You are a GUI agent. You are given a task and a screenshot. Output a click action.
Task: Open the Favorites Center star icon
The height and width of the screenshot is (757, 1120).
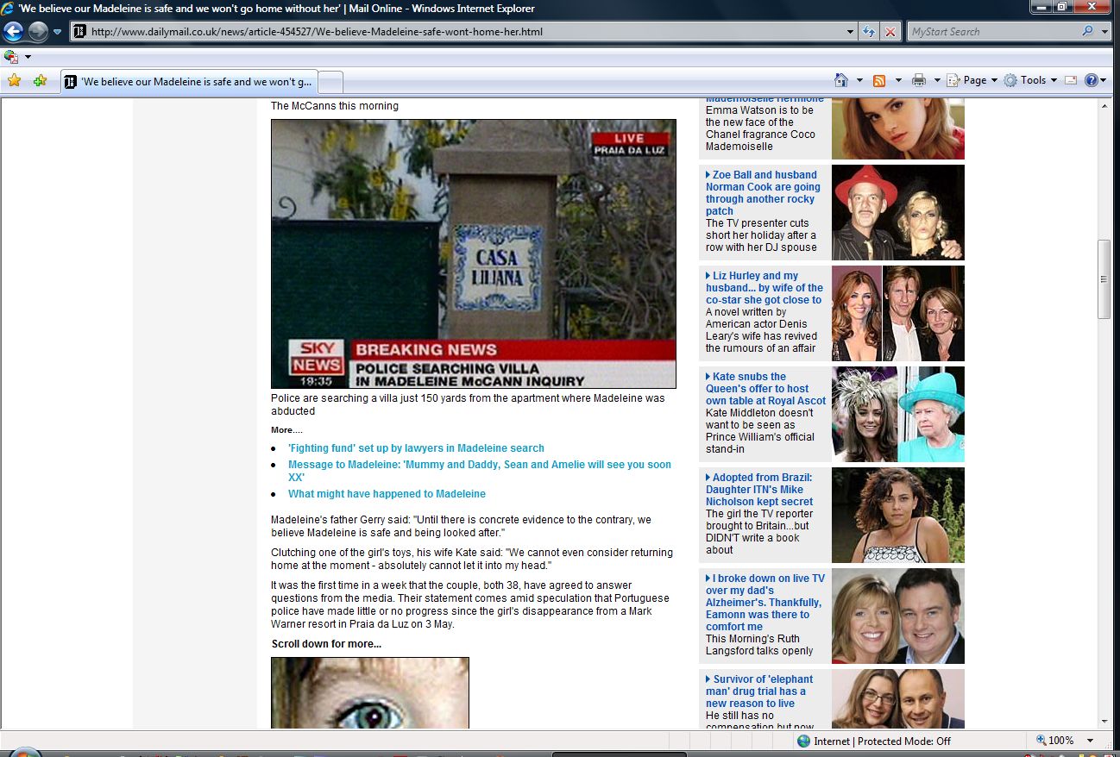coord(14,81)
